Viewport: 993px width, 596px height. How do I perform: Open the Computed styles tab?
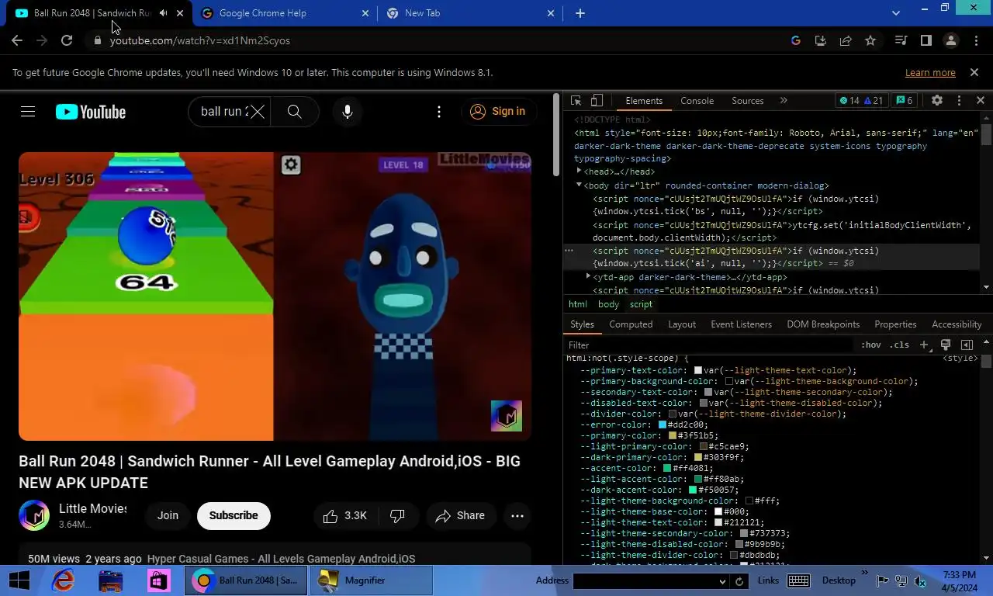point(631,324)
